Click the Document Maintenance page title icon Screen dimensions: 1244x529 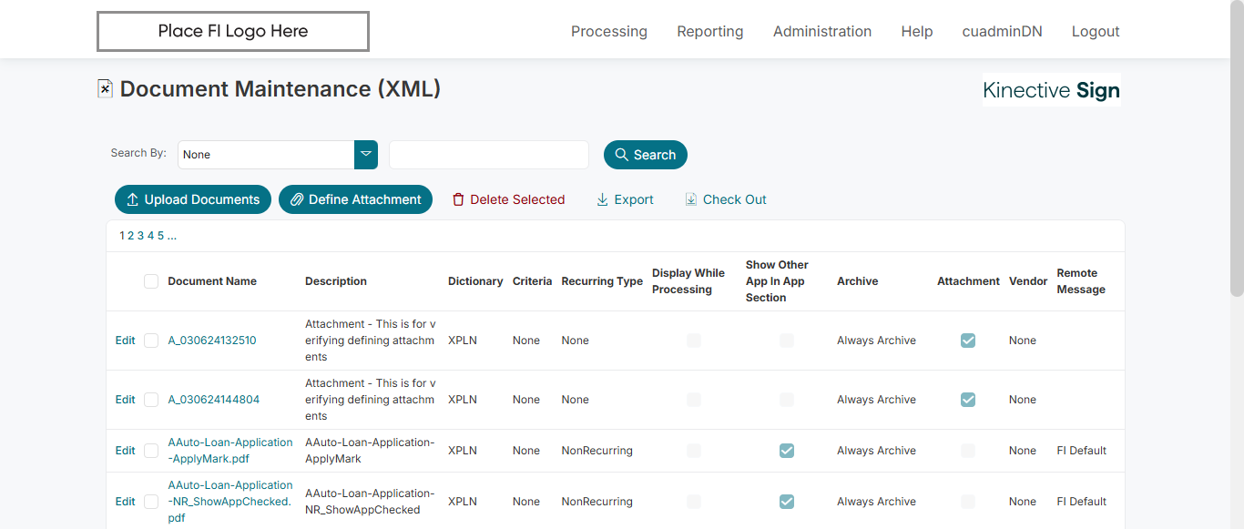tap(106, 88)
